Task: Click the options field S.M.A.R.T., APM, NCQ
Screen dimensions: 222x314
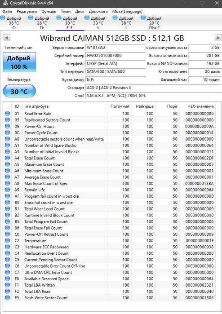Action: coord(153,96)
